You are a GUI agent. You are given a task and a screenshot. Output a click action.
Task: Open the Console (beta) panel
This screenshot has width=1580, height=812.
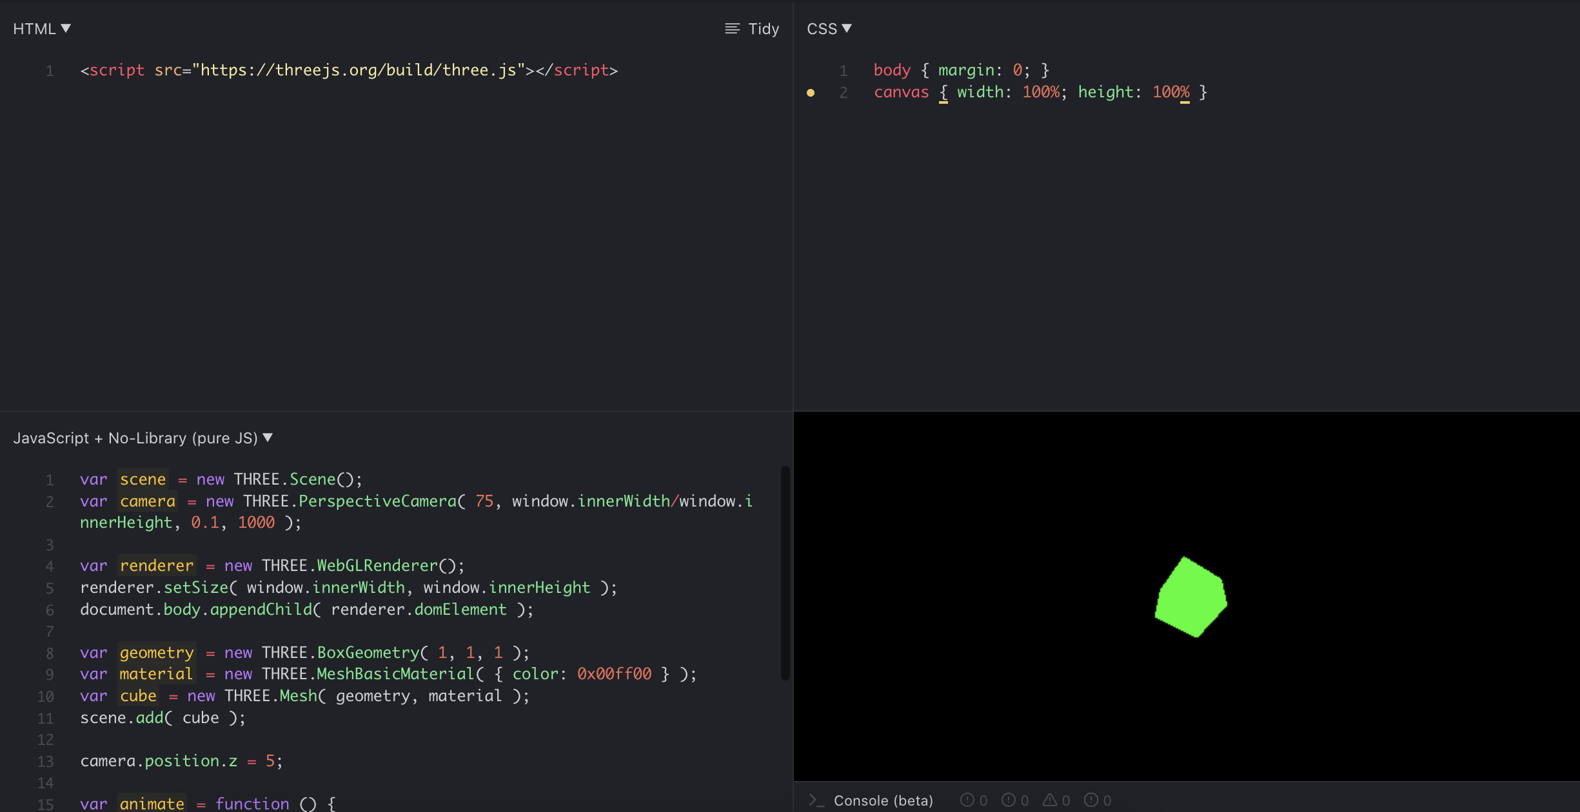pos(883,800)
